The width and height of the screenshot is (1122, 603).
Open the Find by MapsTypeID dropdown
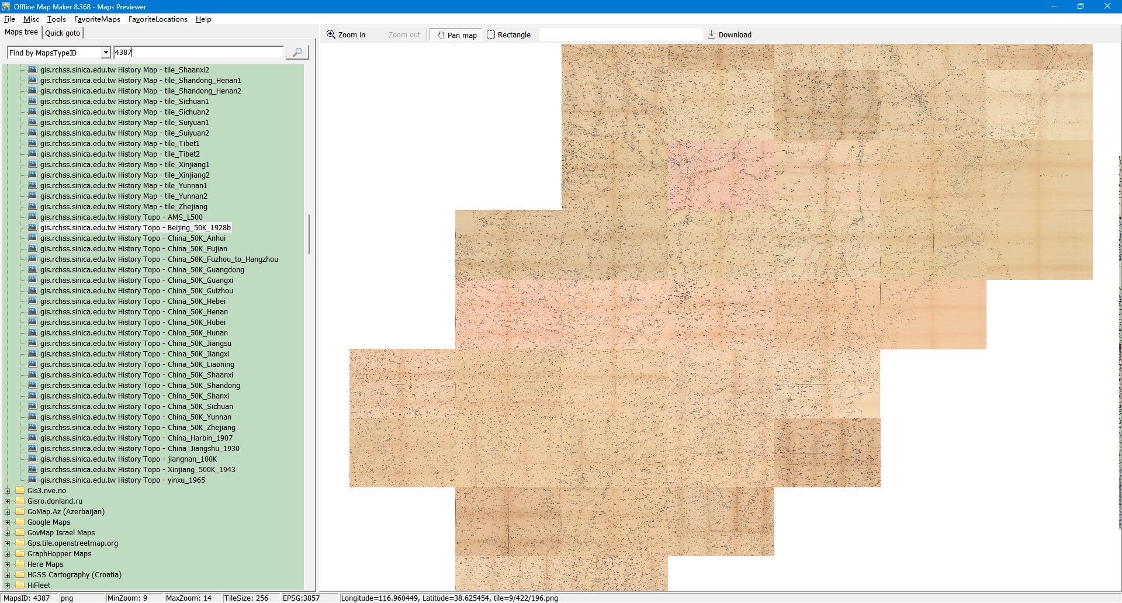tap(105, 53)
